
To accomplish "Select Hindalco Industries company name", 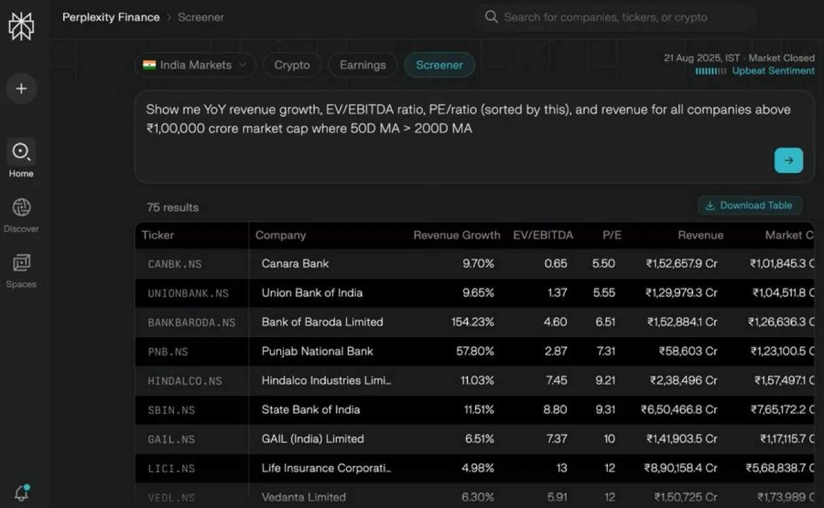I will [326, 380].
